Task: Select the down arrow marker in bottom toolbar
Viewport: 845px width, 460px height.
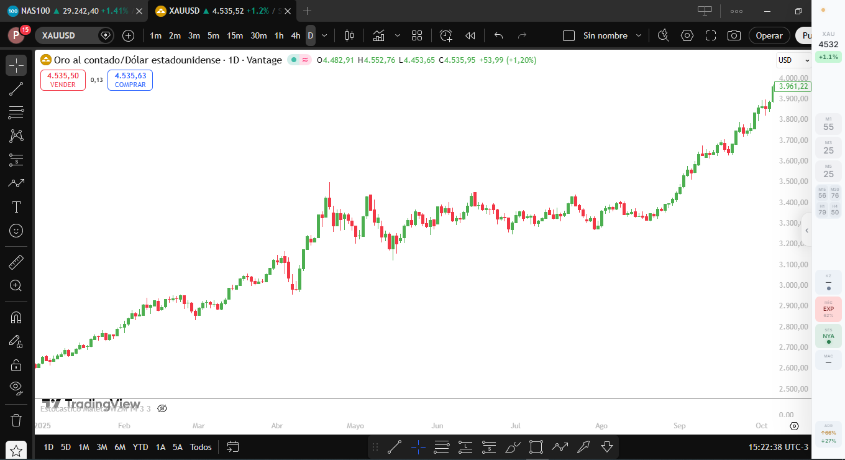Action: (x=607, y=446)
